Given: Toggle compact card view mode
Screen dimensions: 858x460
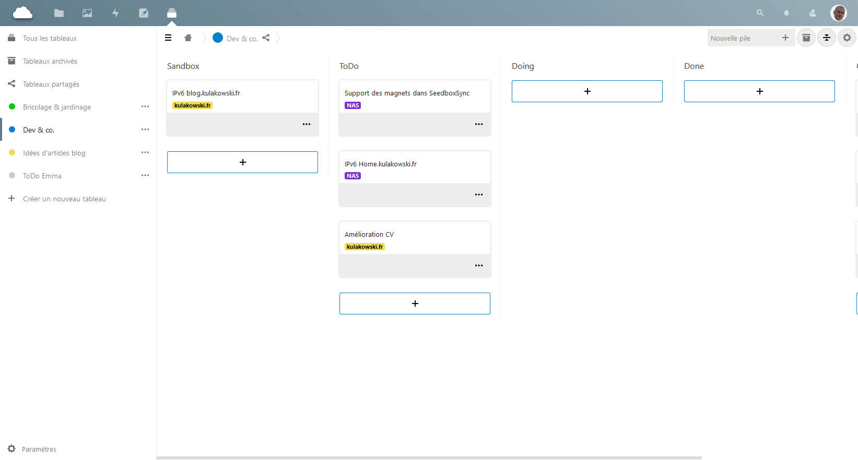Looking at the screenshot, I should (x=827, y=38).
